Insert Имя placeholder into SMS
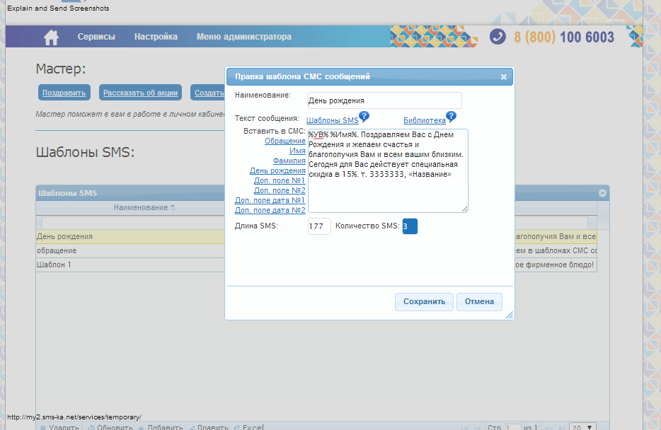The height and width of the screenshot is (430, 661). tap(297, 151)
